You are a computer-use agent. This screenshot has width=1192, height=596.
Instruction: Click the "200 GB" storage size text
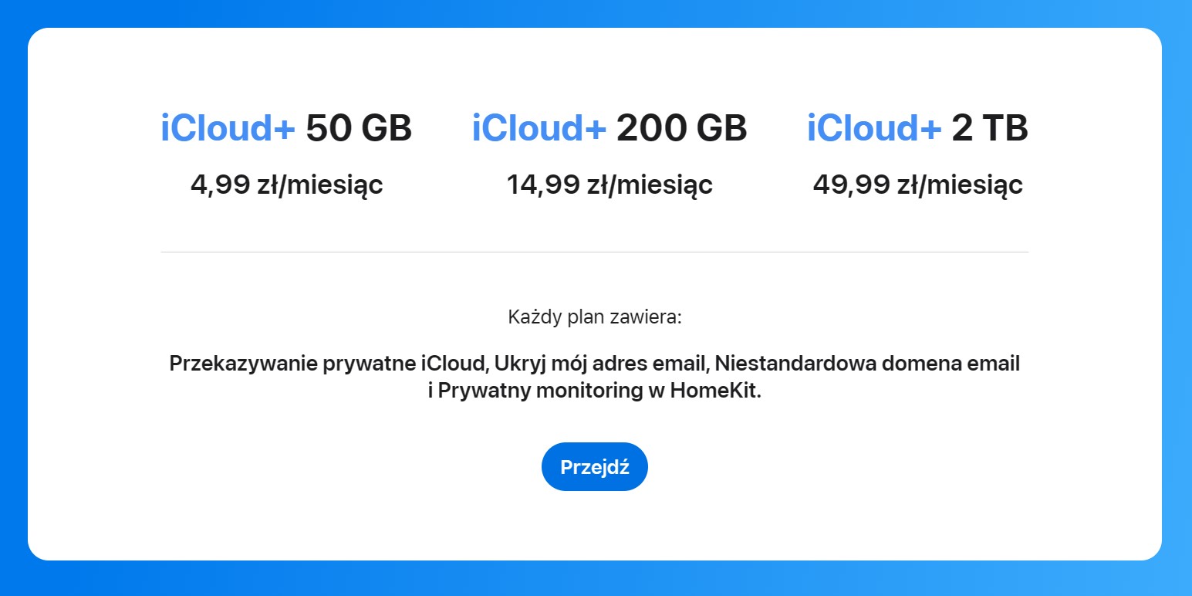pyautogui.click(x=682, y=128)
